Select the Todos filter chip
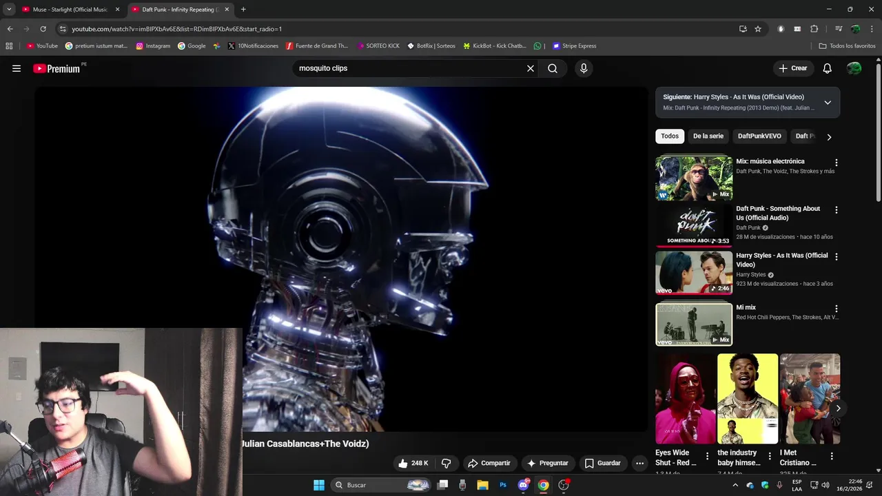Screen dimensions: 882x496 coord(670,136)
